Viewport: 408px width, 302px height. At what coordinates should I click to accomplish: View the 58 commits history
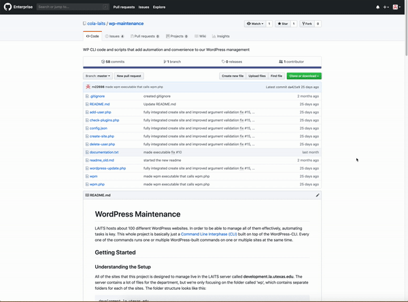point(113,62)
